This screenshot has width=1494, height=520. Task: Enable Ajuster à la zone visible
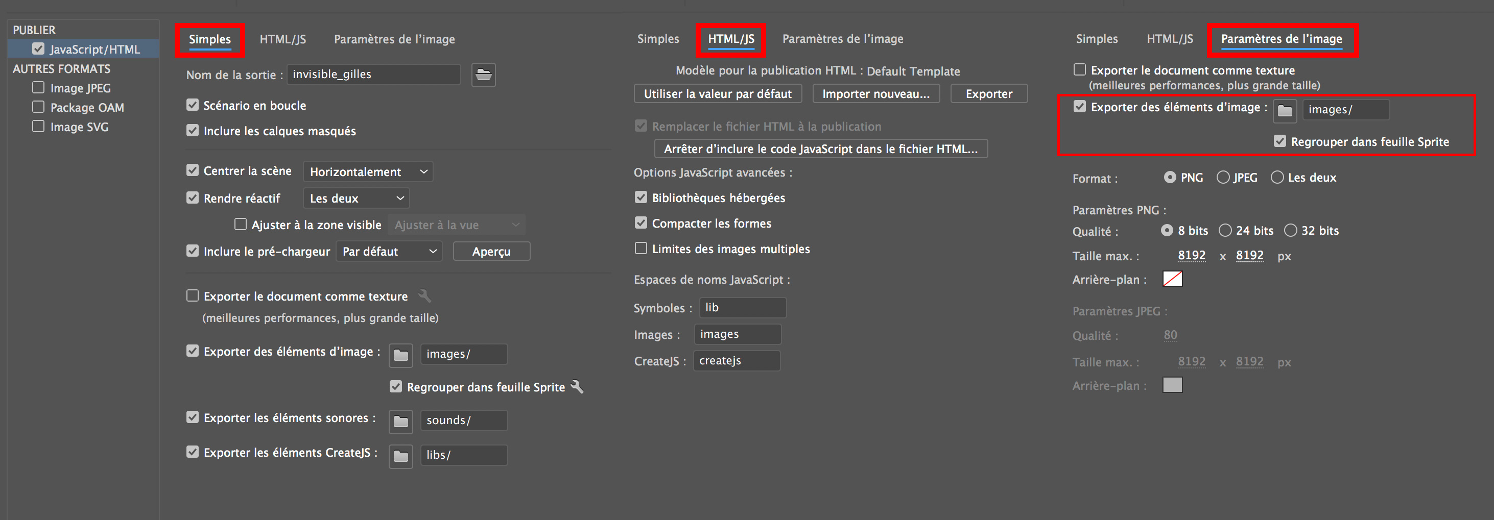point(240,225)
